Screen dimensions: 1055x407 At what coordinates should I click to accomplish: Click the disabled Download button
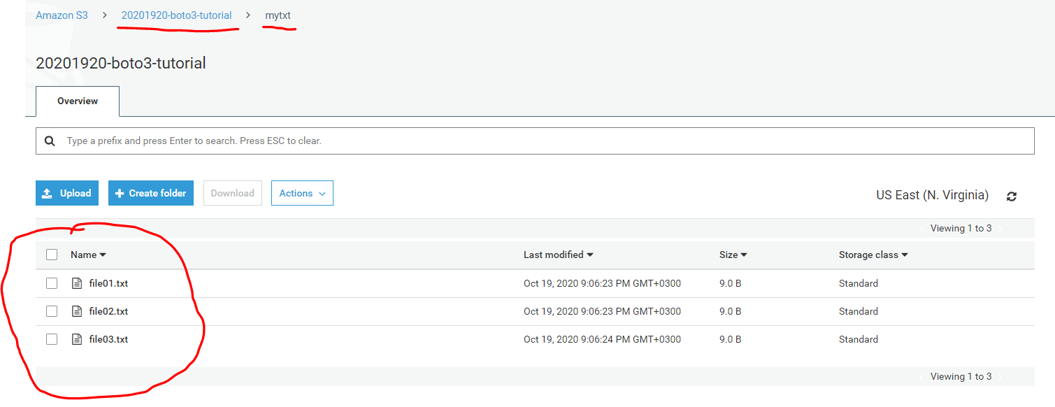tap(232, 193)
